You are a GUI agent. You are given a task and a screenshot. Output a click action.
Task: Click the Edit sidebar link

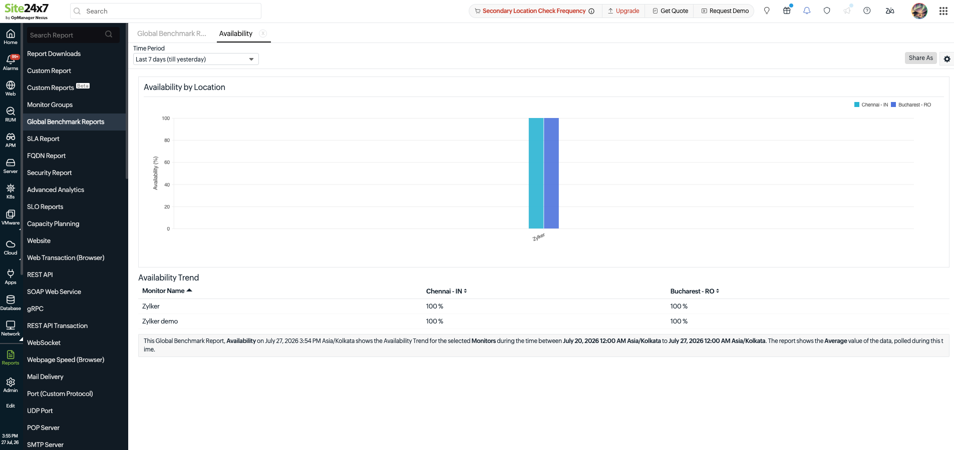(x=11, y=405)
